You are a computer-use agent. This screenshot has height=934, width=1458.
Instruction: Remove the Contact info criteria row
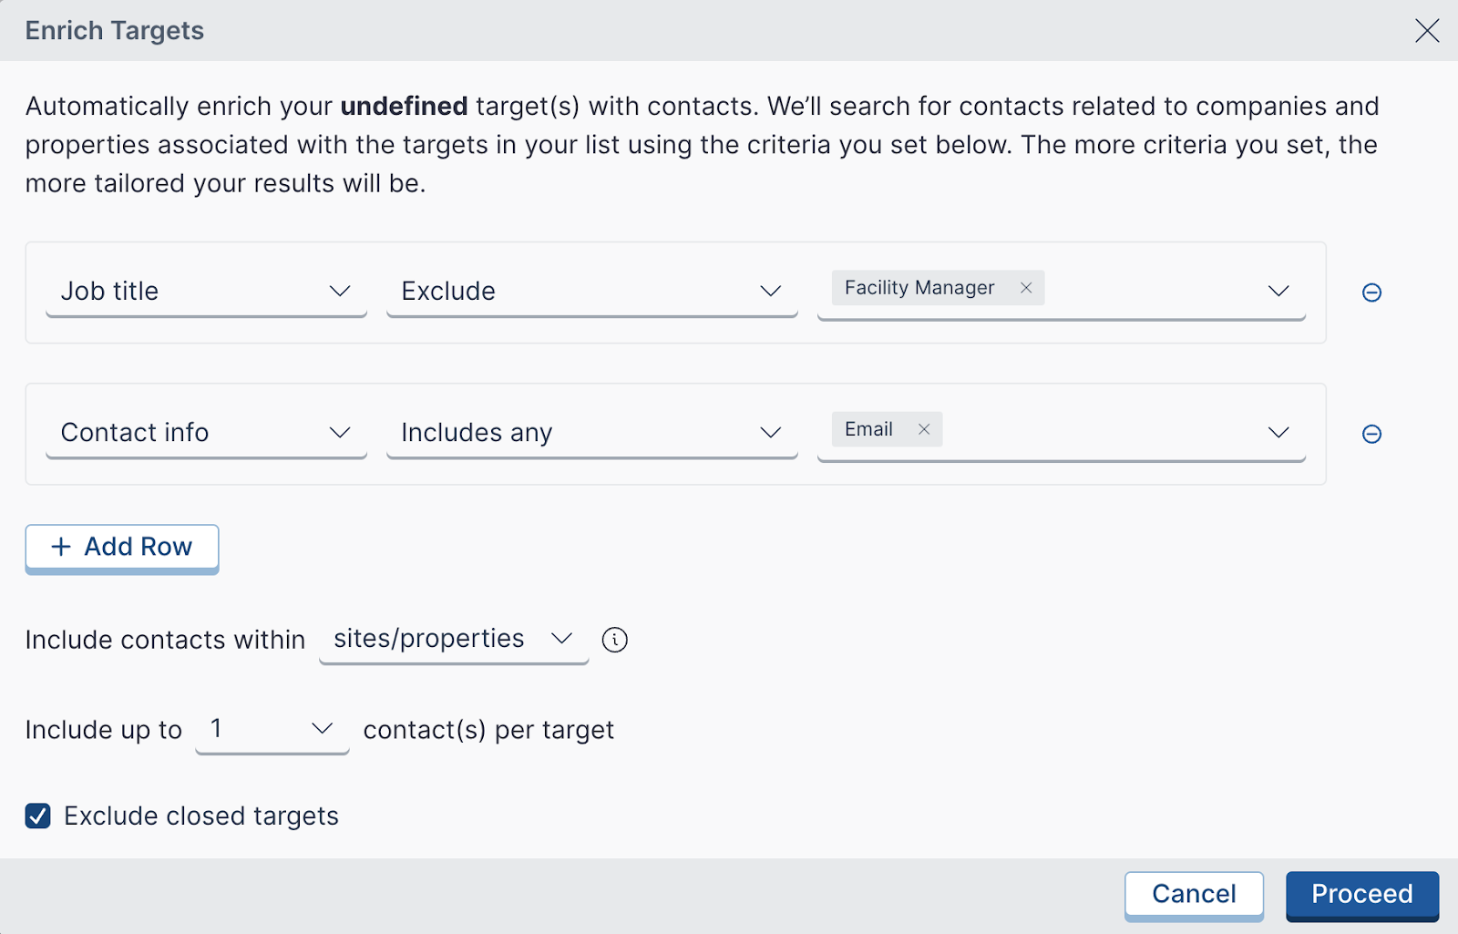point(1371,434)
